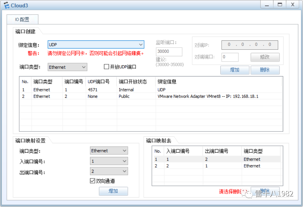Click the Cloud3 app icon in title bar
303x207 pixels.
(x=7, y=5)
